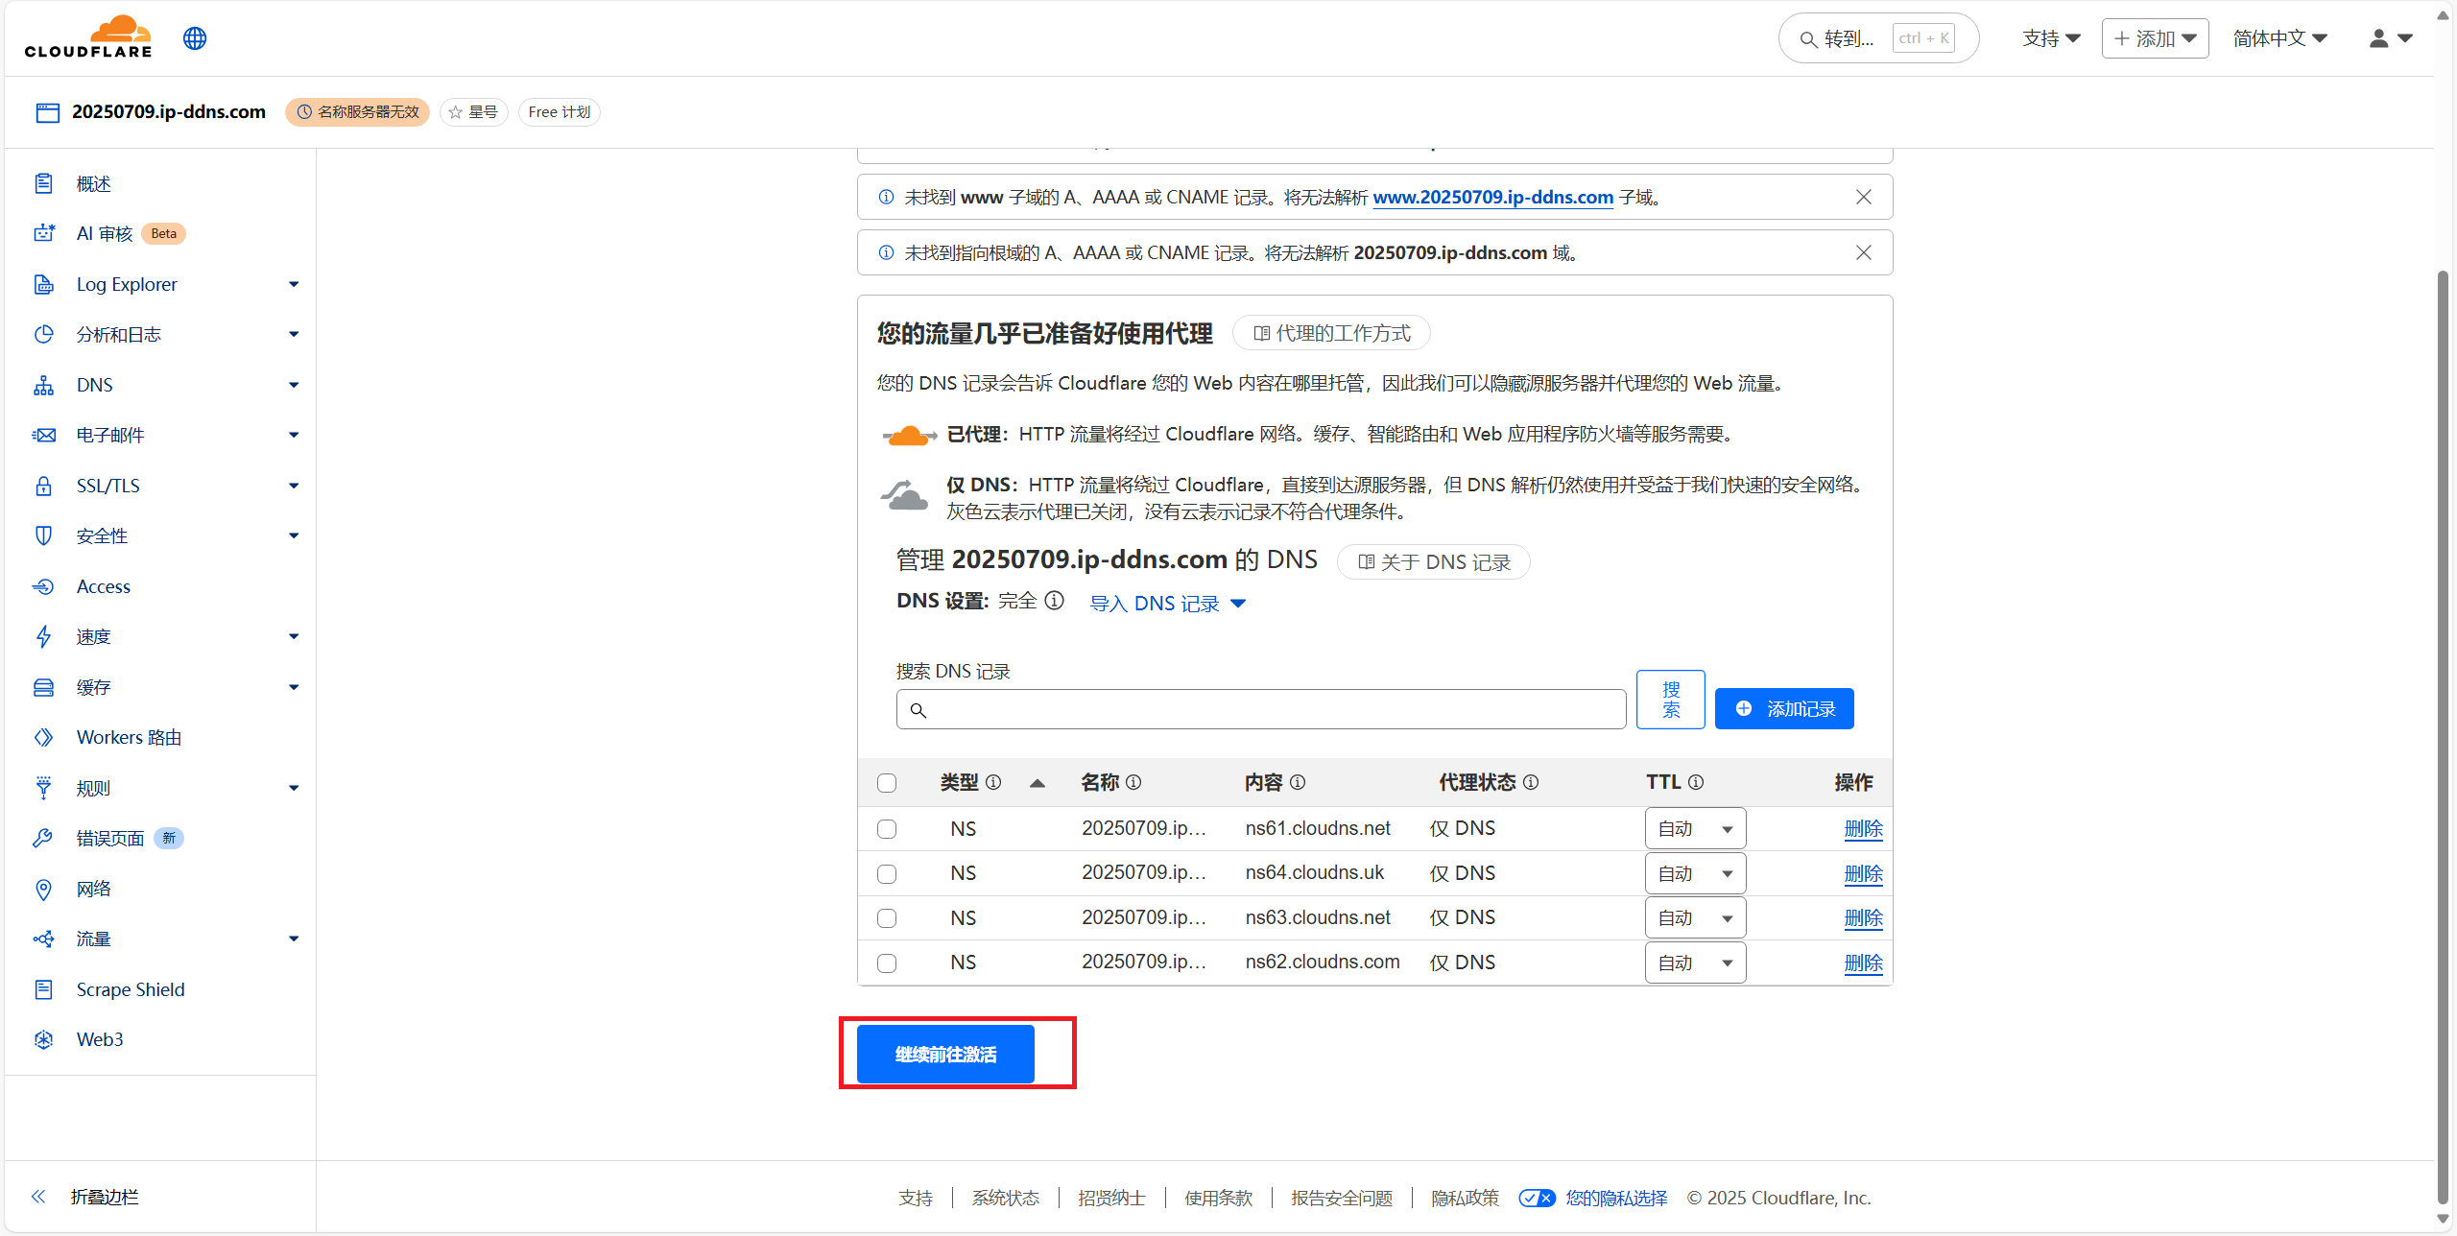This screenshot has width=2457, height=1236.
Task: Click the Cloudflare logo
Action: point(88,37)
